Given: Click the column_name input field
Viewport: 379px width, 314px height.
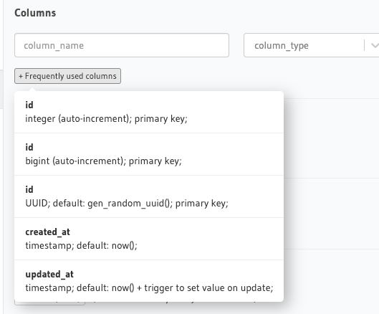Looking at the screenshot, I should 122,45.
